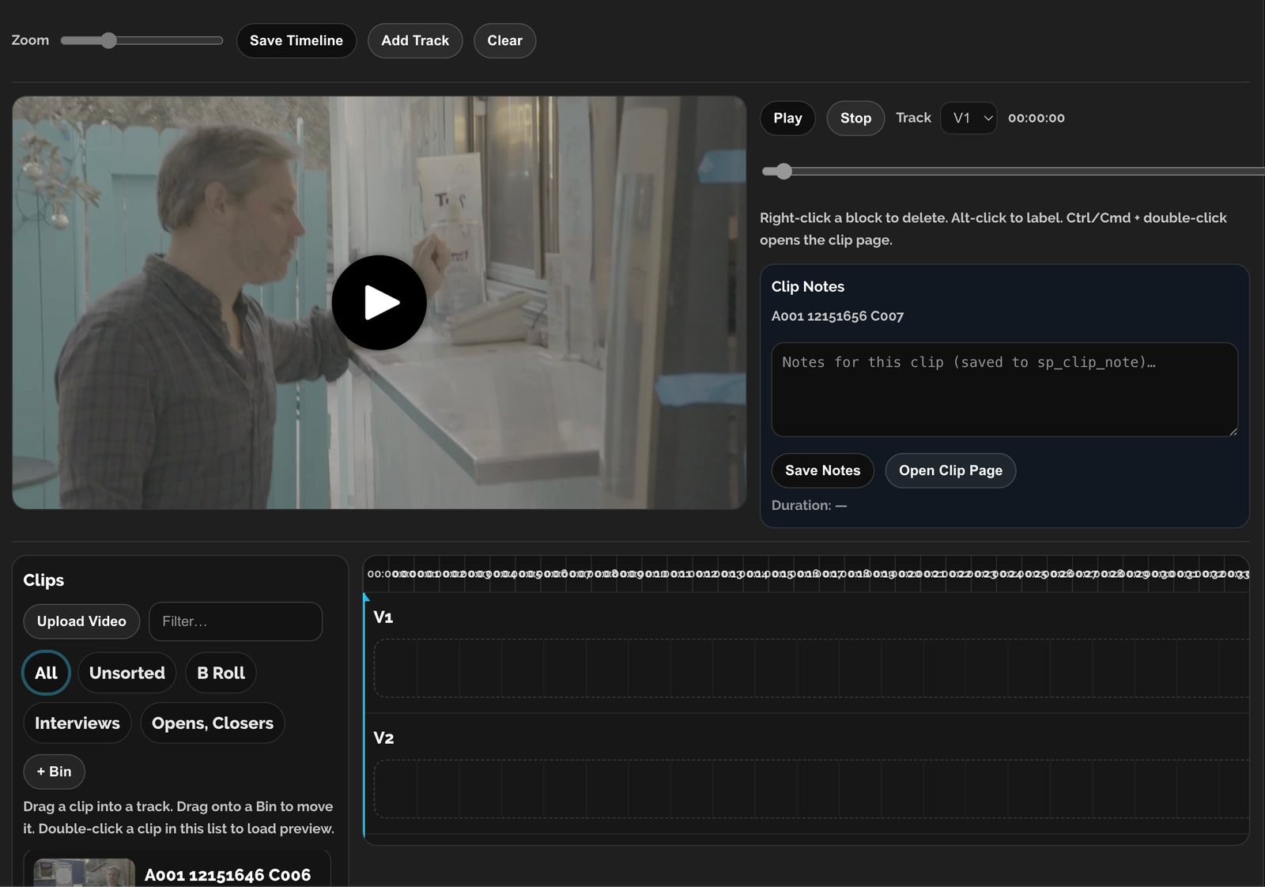Screen dimensions: 1265x887
Task: Click the A001 12151646 C006 clip thumbnail
Action: tap(84, 873)
